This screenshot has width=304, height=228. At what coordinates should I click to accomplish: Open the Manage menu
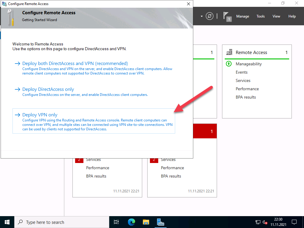(x=243, y=16)
